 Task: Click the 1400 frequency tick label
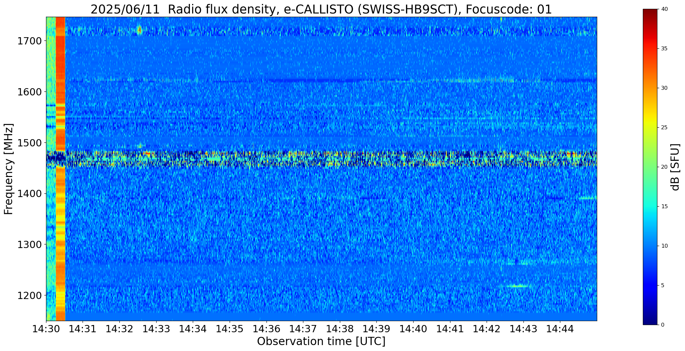tap(30, 194)
